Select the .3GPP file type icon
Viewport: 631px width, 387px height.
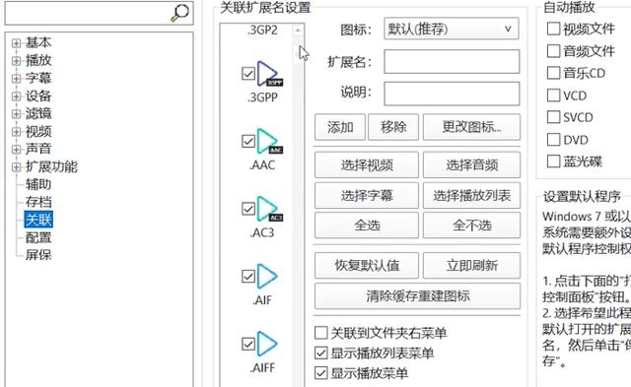click(x=269, y=74)
